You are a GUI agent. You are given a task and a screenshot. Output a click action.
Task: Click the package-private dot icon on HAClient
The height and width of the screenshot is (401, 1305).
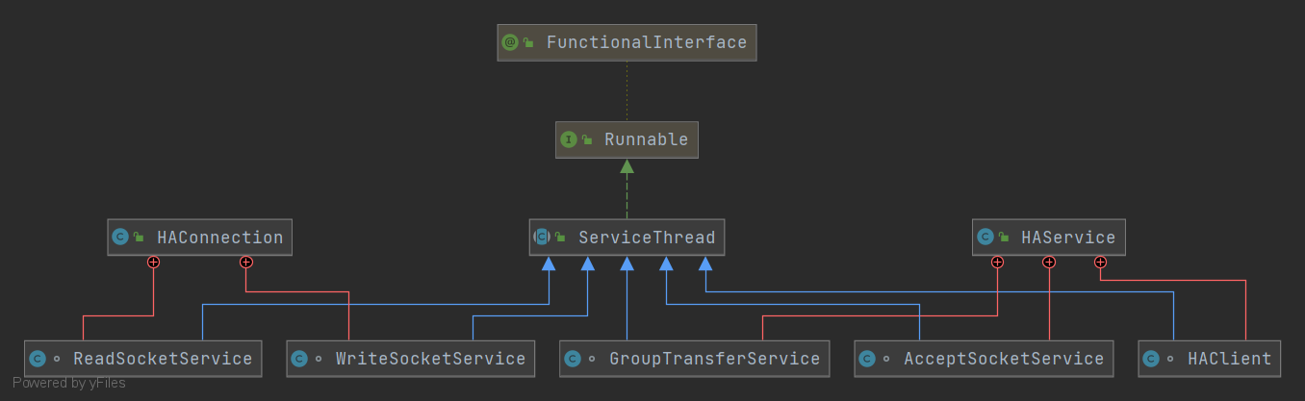[x=1171, y=360]
